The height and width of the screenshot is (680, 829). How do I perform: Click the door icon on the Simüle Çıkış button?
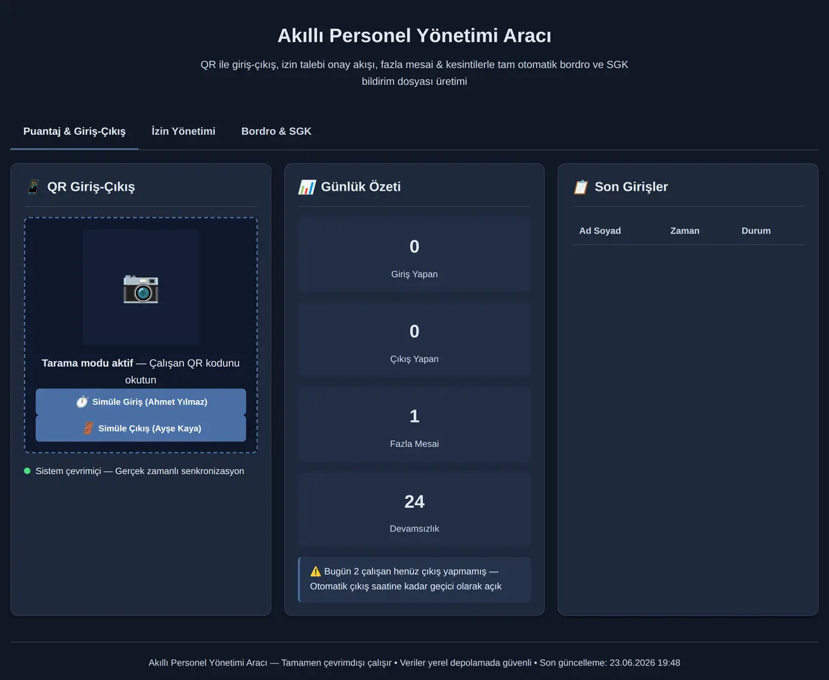[88, 428]
